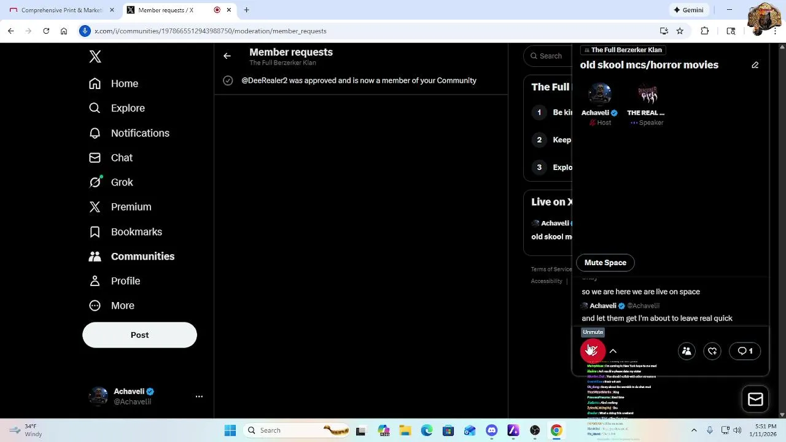Click Windows taskbar Search box

298,430
